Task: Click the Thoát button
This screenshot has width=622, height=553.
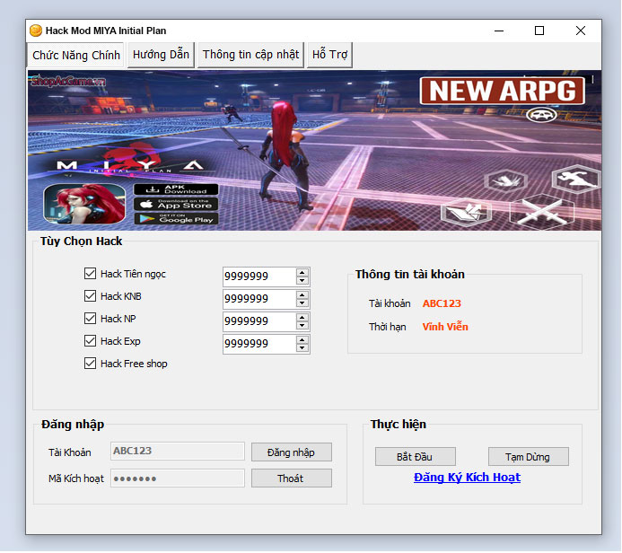Action: click(x=291, y=478)
